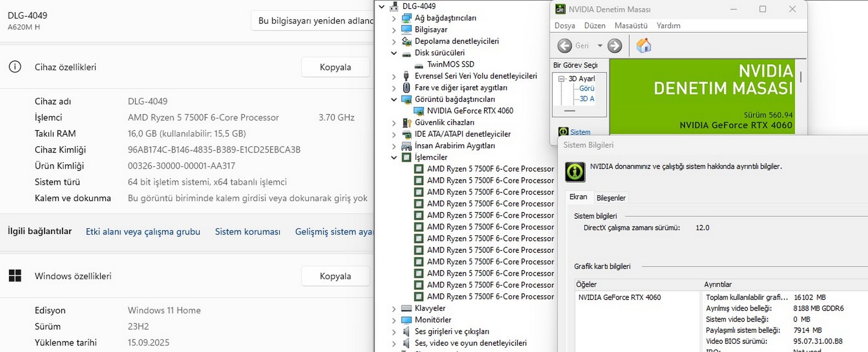Click Kopyala next to Cihaz özellikleri
The height and width of the screenshot is (352, 868).
335,67
